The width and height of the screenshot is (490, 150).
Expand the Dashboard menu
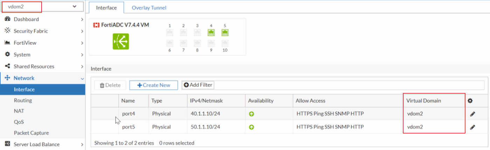[x=42, y=19]
